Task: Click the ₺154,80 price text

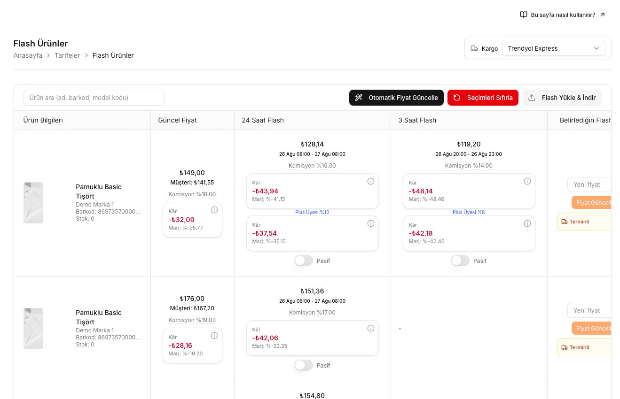Action: click(312, 396)
